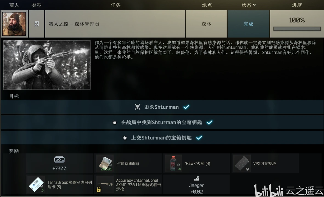324x197 pixels.
Task: Click the quest type exit icon
Action: click(x=36, y=24)
